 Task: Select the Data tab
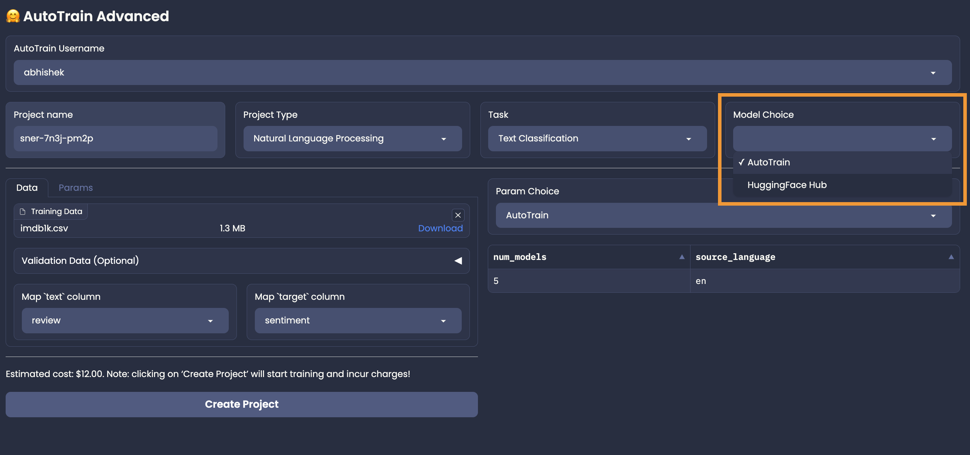click(27, 188)
